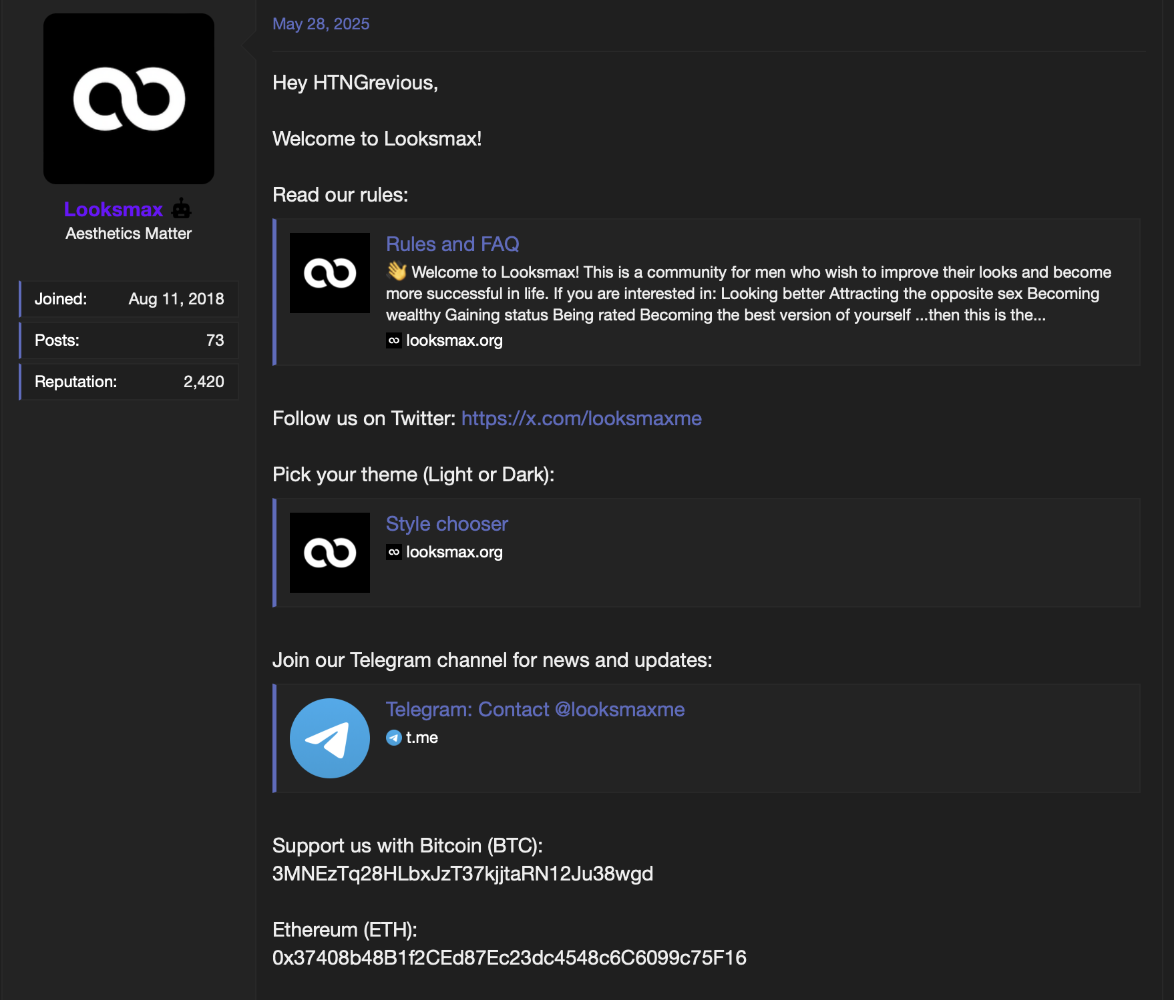Viewport: 1174px width, 1000px height.
Task: Open the Style chooser link
Action: click(447, 524)
